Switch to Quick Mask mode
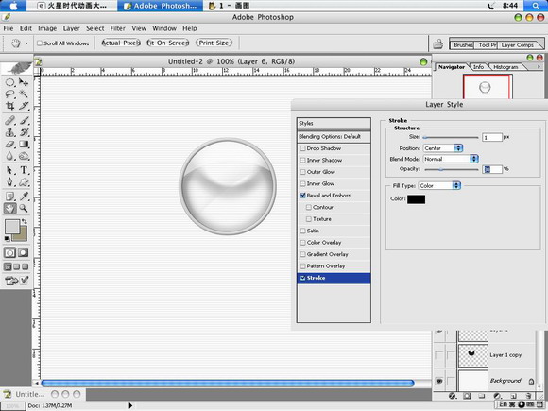This screenshot has width=548, height=411. click(24, 252)
